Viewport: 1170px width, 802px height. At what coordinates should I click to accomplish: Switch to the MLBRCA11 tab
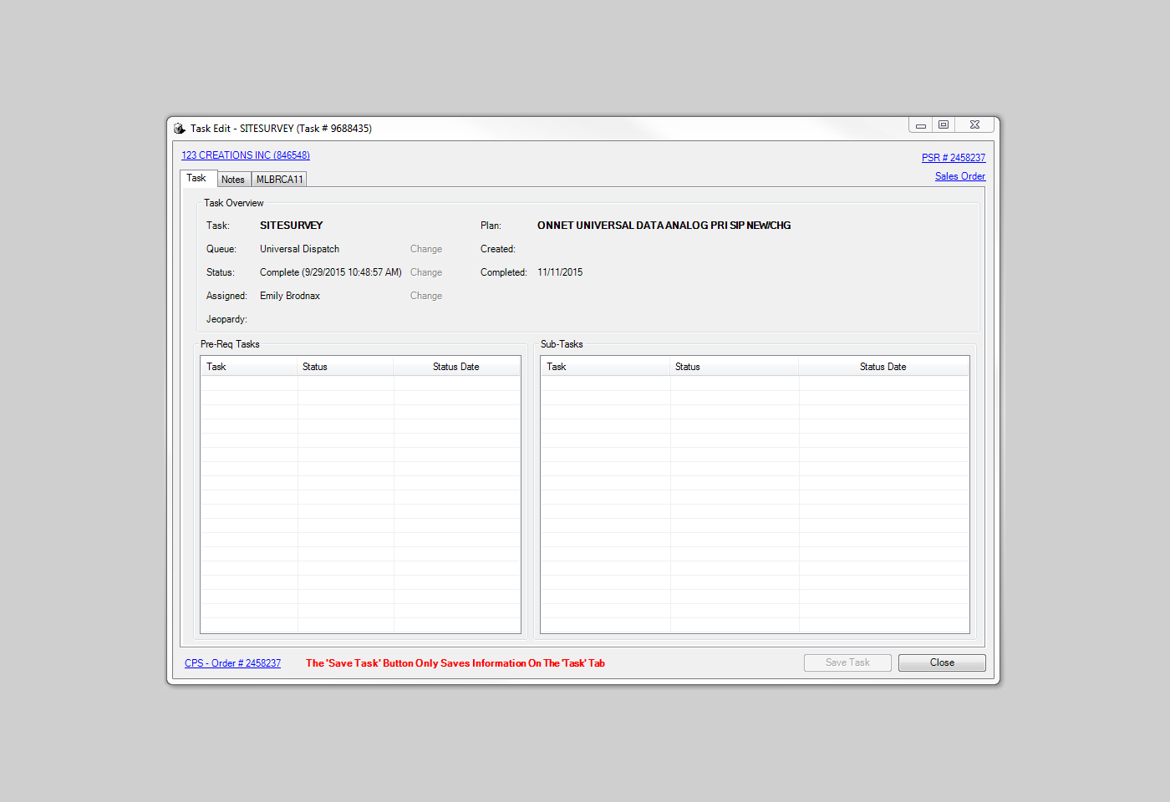pyautogui.click(x=279, y=180)
